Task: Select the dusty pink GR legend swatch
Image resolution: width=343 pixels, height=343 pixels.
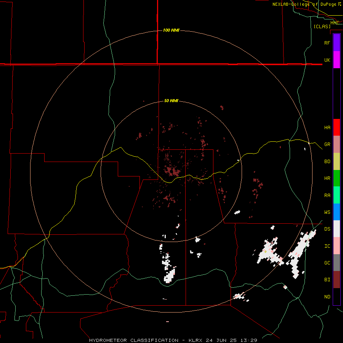Action: pyautogui.click(x=337, y=144)
